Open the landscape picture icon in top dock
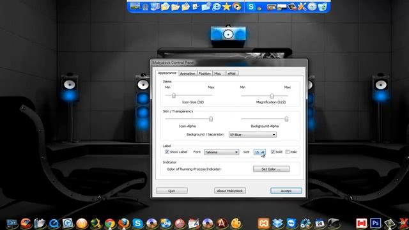 pos(135,6)
